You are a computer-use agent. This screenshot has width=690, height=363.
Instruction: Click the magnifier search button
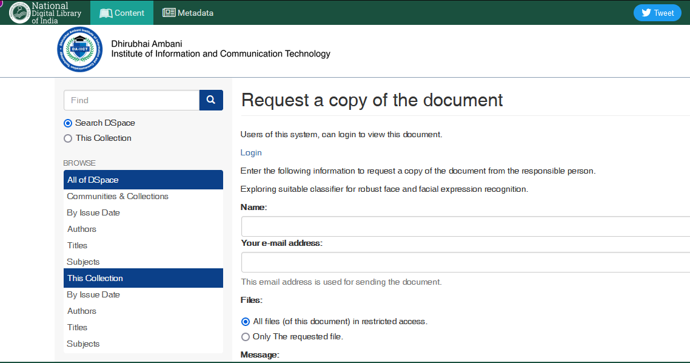(211, 100)
